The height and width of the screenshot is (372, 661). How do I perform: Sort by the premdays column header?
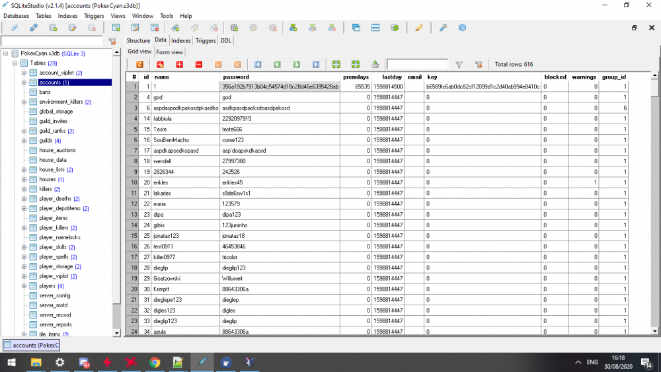[x=356, y=77]
